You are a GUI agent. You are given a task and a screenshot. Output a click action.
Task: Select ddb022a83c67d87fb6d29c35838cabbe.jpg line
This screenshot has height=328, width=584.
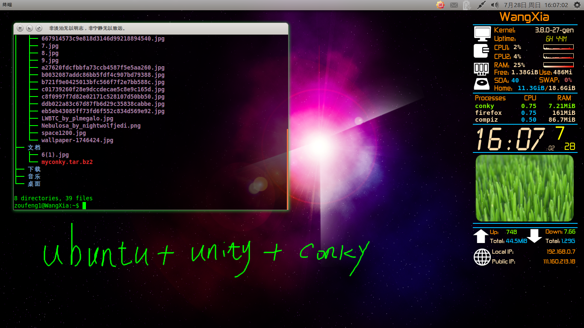pyautogui.click(x=103, y=104)
